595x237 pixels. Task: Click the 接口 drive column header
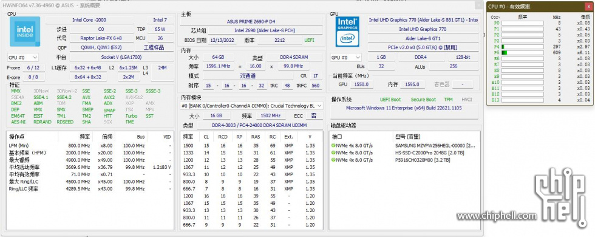click(x=338, y=137)
